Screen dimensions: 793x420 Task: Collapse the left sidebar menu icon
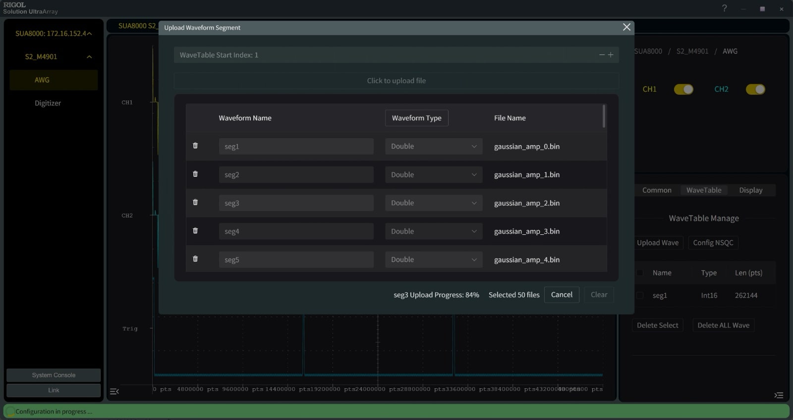pyautogui.click(x=114, y=391)
